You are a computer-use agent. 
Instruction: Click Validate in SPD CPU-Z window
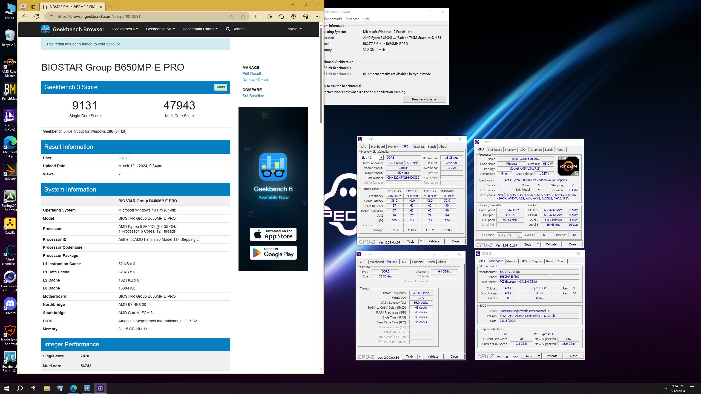tap(434, 241)
